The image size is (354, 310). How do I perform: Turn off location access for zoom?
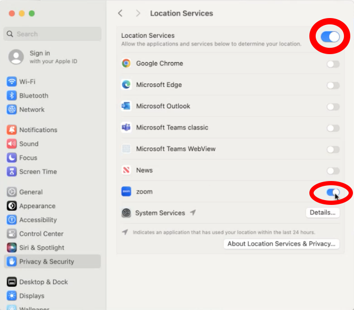pos(333,192)
